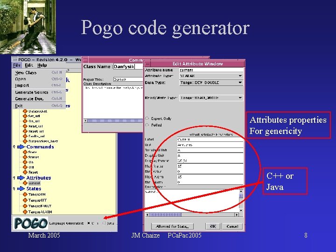Click the blue arrow icon beside Commands
336x252 pixels.
pyautogui.click(x=21, y=147)
